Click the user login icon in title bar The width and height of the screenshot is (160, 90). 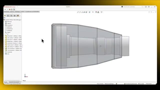pyautogui.click(x=146, y=7)
